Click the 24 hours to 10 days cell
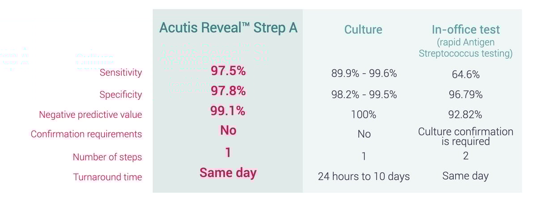The image size is (537, 203). tap(364, 176)
